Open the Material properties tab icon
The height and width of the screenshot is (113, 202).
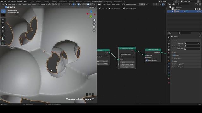169,79
